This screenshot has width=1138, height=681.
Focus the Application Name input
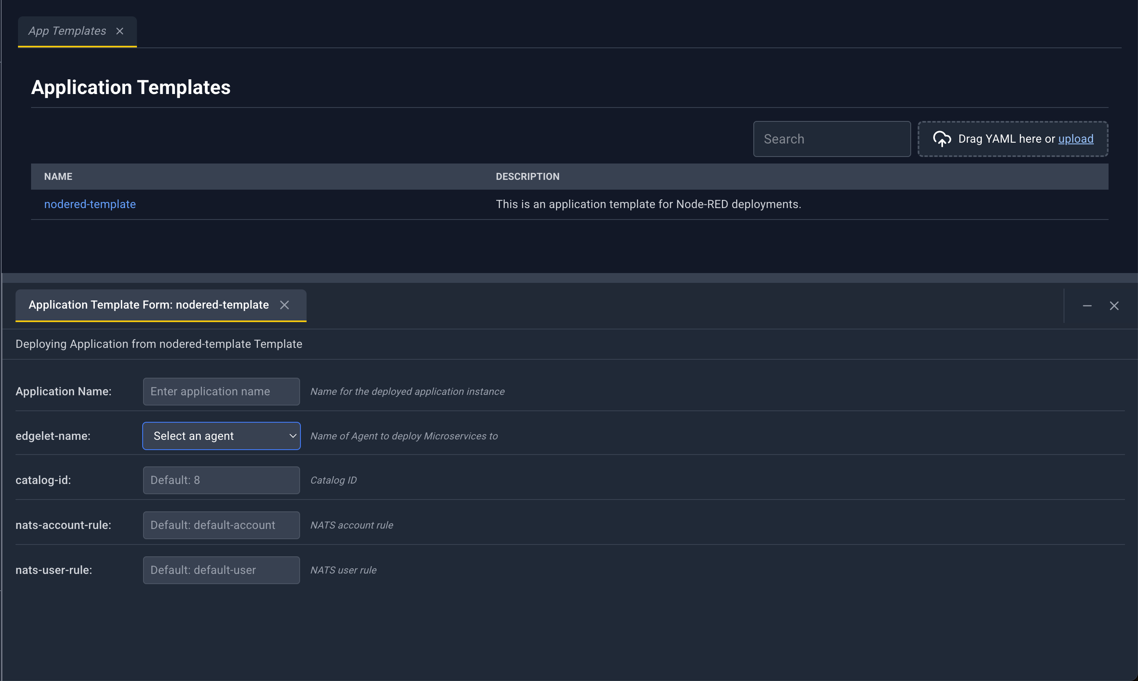click(221, 392)
